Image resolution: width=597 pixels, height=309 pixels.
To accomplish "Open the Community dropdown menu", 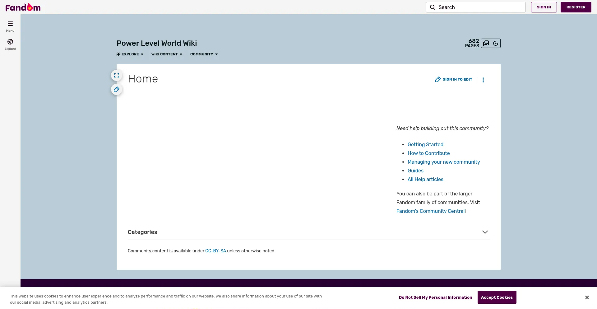I will tap(204, 54).
